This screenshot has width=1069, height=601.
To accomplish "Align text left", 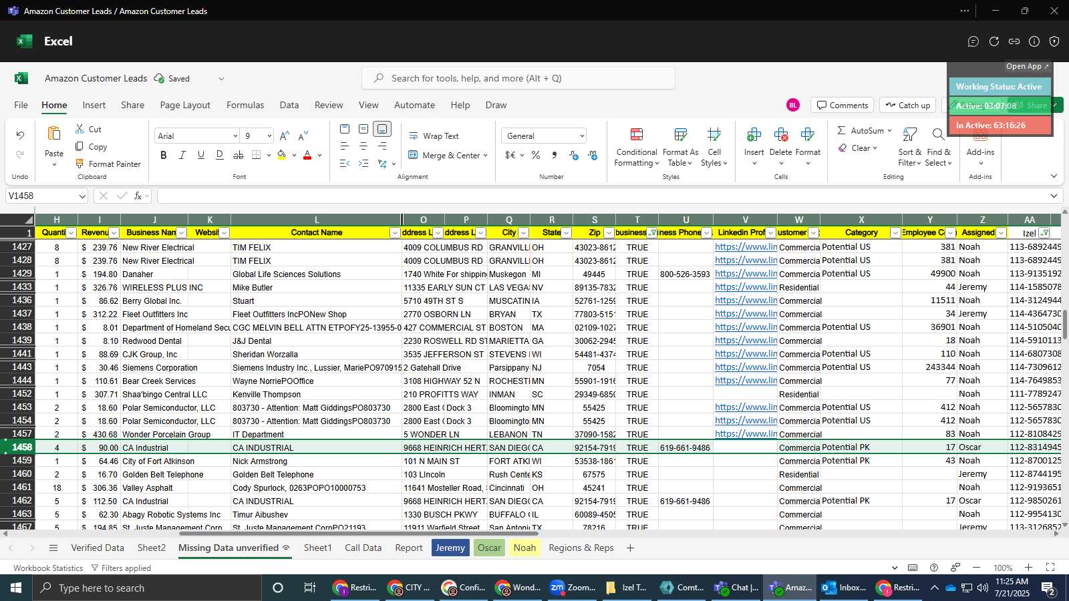I will tap(345, 146).
